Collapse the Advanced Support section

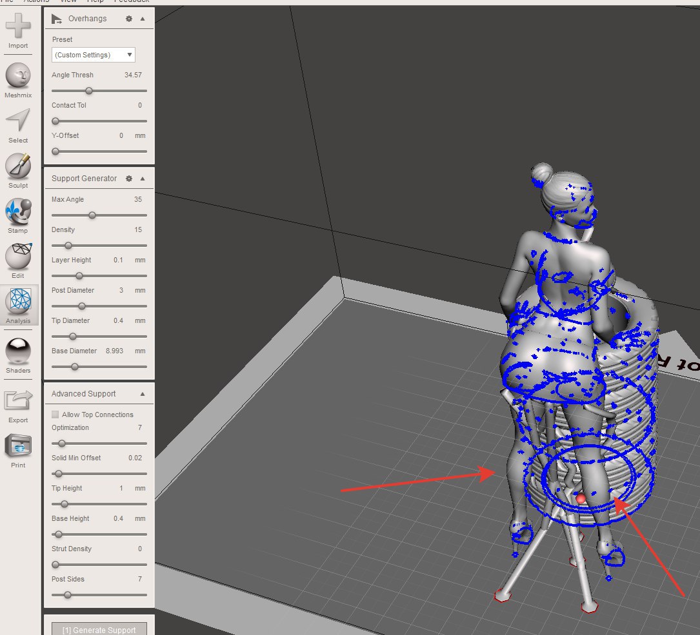[143, 394]
